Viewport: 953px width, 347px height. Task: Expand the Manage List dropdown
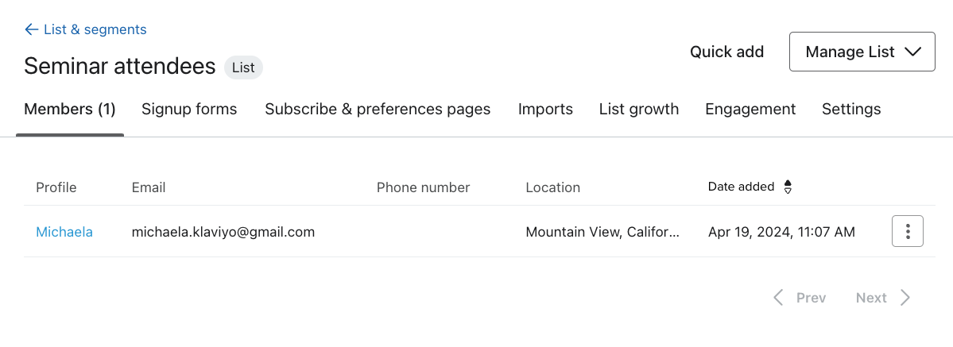(x=862, y=52)
